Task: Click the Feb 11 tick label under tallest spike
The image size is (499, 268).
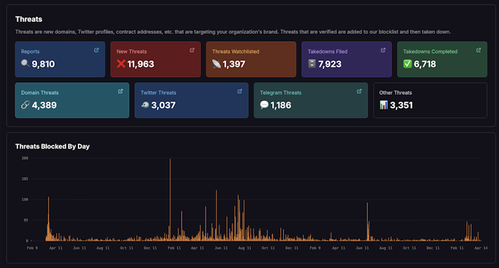Action: pyautogui.click(x=174, y=248)
